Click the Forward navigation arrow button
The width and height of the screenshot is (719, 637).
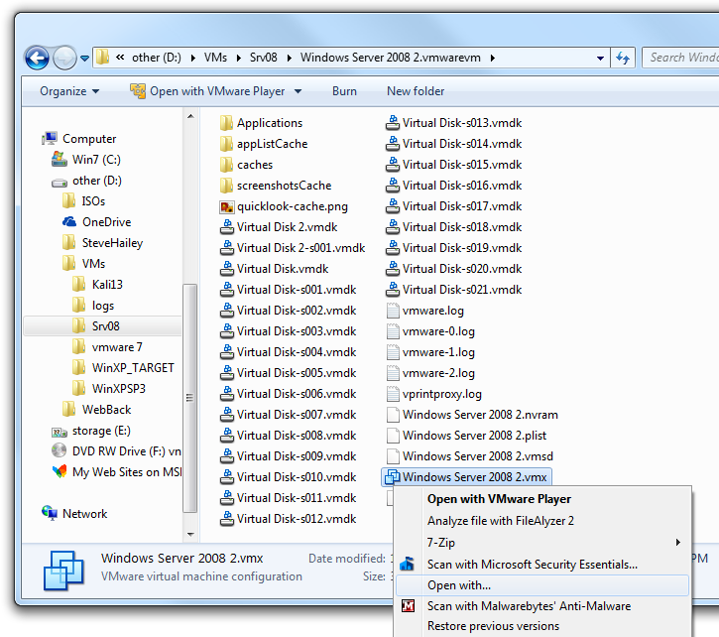[x=64, y=58]
